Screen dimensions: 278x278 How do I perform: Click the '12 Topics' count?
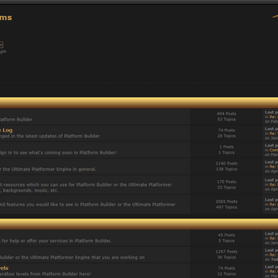(x=226, y=274)
